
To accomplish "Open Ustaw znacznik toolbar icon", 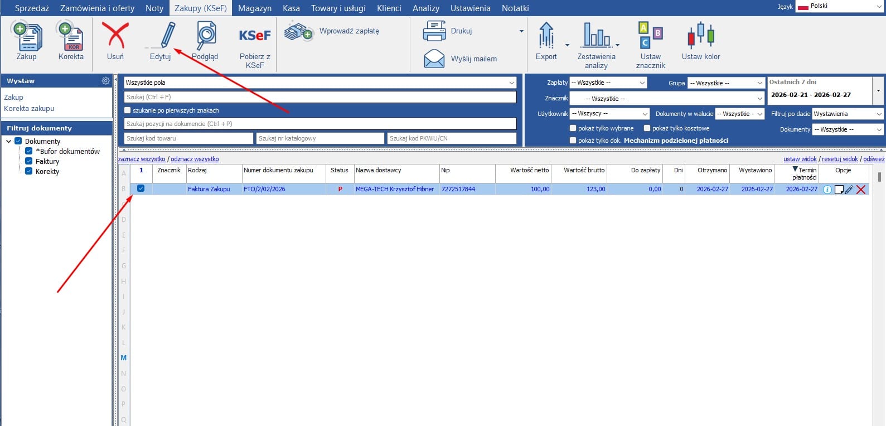I will pos(650,36).
